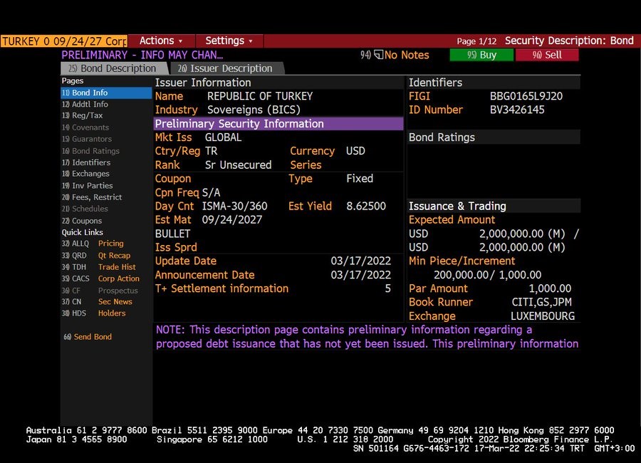The height and width of the screenshot is (463, 641).
Task: Click the Rank value Sr Unsecured
Action: [238, 165]
